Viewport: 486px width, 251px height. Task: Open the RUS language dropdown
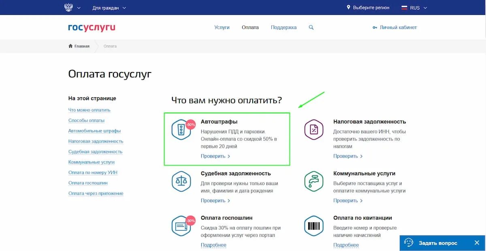click(418, 8)
